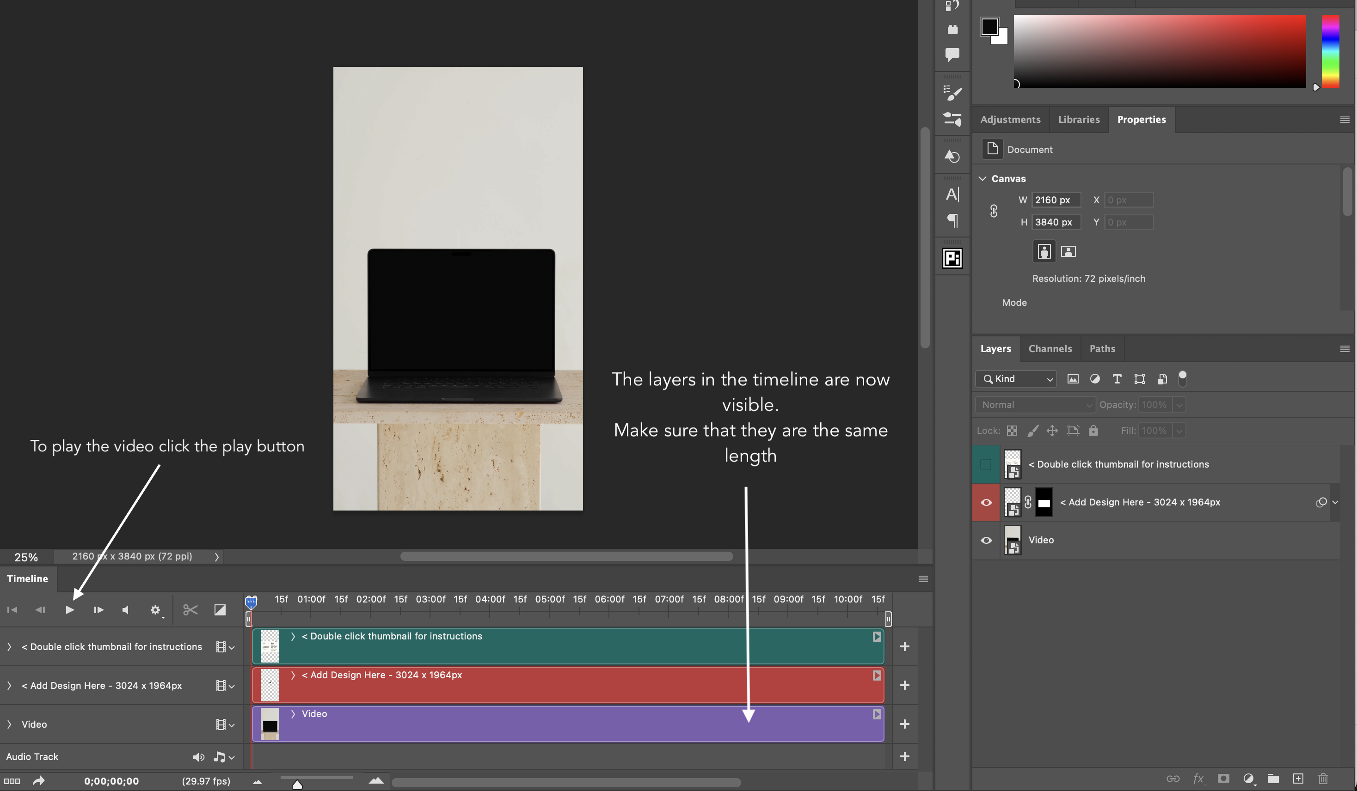This screenshot has width=1357, height=791.
Task: Split the clip using the scissors icon
Action: tap(190, 610)
